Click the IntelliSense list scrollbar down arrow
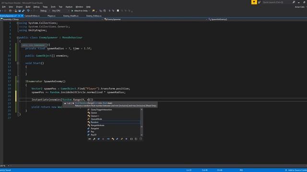 (x=142, y=135)
